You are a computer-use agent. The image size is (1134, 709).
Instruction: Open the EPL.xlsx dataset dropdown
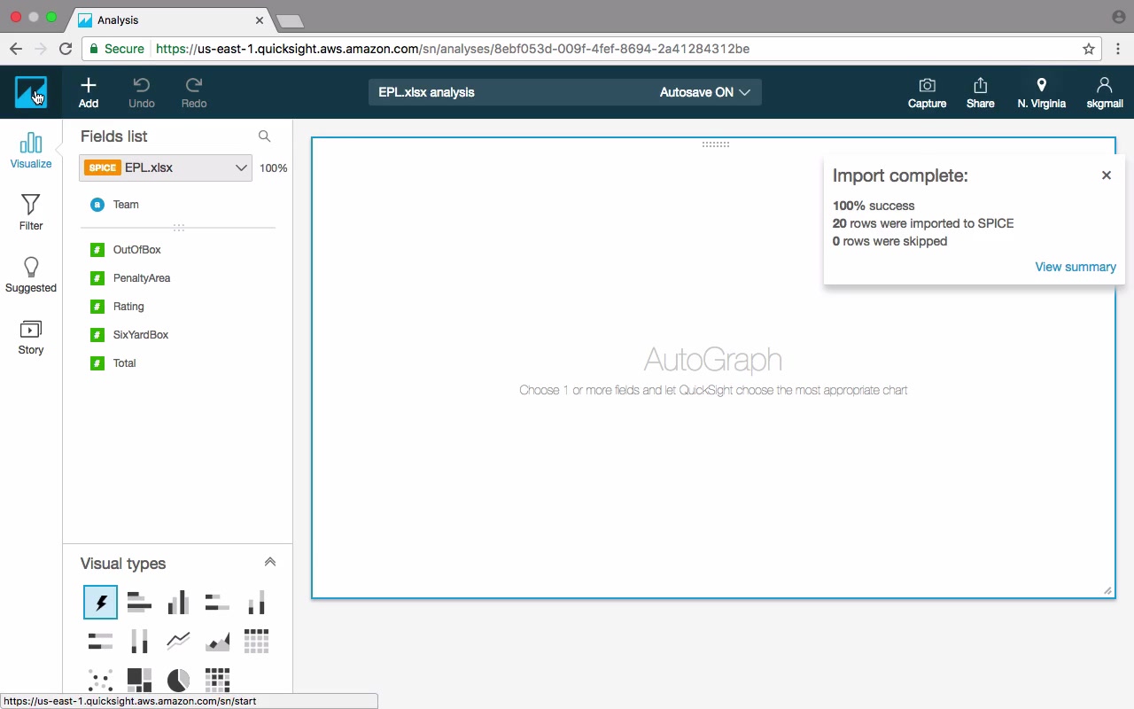tap(166, 168)
